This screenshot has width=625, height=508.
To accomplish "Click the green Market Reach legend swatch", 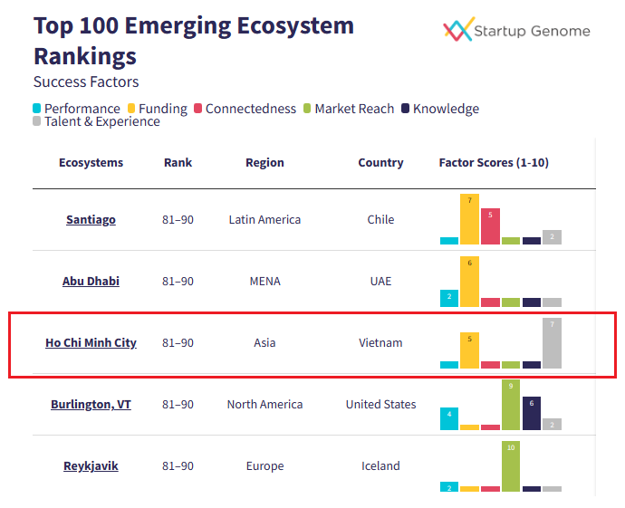I will 308,109.
